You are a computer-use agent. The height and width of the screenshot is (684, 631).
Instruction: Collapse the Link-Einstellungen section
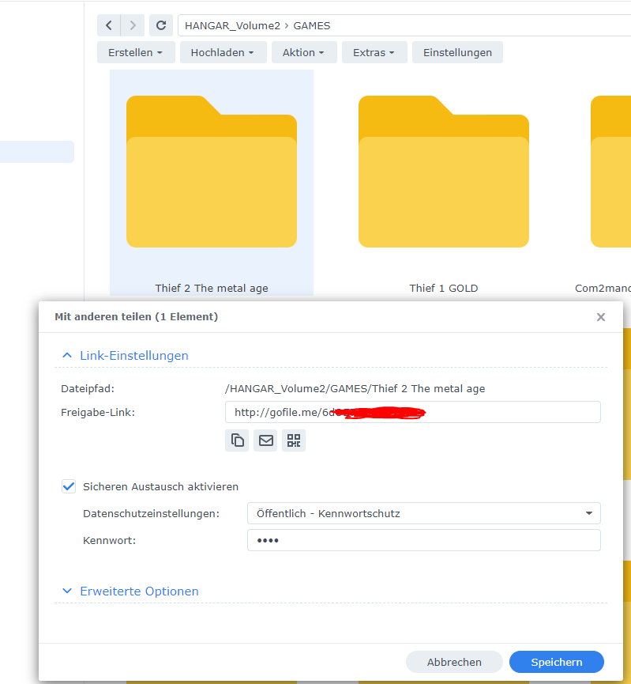coord(126,356)
